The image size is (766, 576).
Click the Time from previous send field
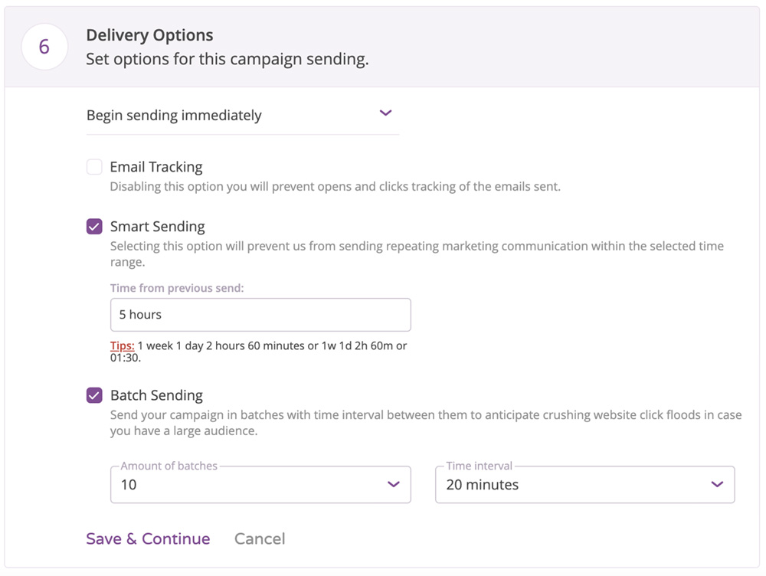tap(260, 315)
